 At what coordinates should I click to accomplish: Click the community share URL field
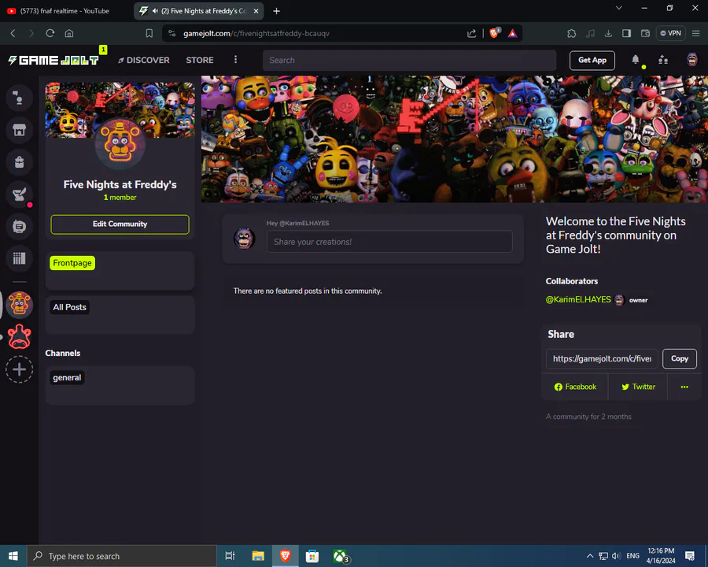pyautogui.click(x=602, y=358)
